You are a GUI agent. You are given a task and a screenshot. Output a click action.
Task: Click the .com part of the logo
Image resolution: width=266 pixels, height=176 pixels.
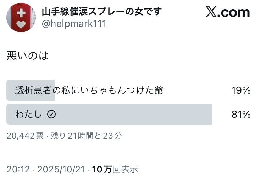[235, 12]
